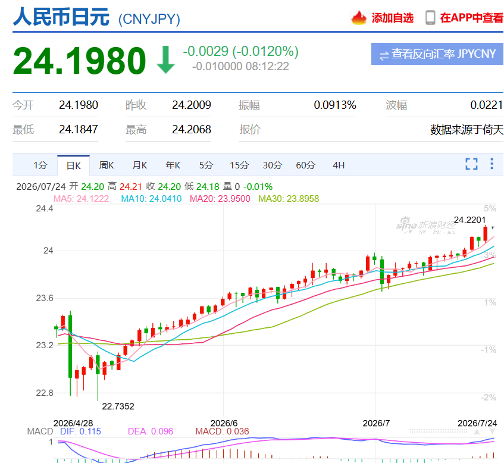
Task: Switch to 1分 chart tab
Action: pos(40,165)
